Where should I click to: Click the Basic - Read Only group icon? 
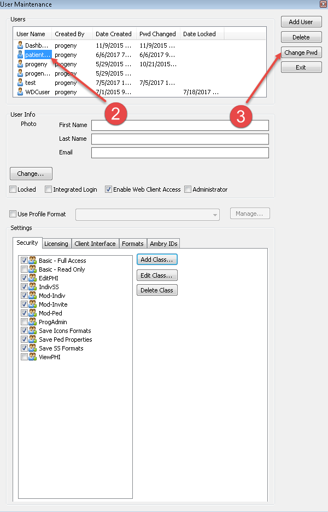tap(33, 269)
